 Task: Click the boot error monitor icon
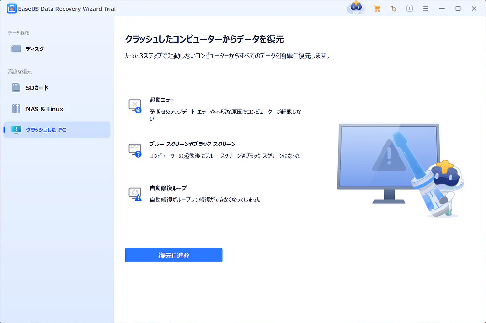click(x=135, y=104)
